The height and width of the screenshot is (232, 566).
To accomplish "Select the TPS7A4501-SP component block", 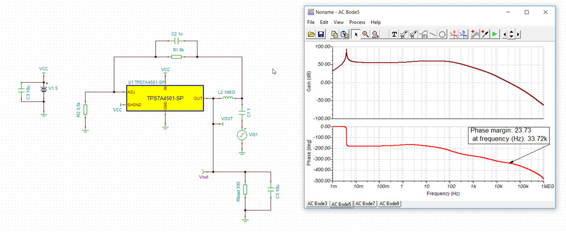I will pyautogui.click(x=165, y=98).
